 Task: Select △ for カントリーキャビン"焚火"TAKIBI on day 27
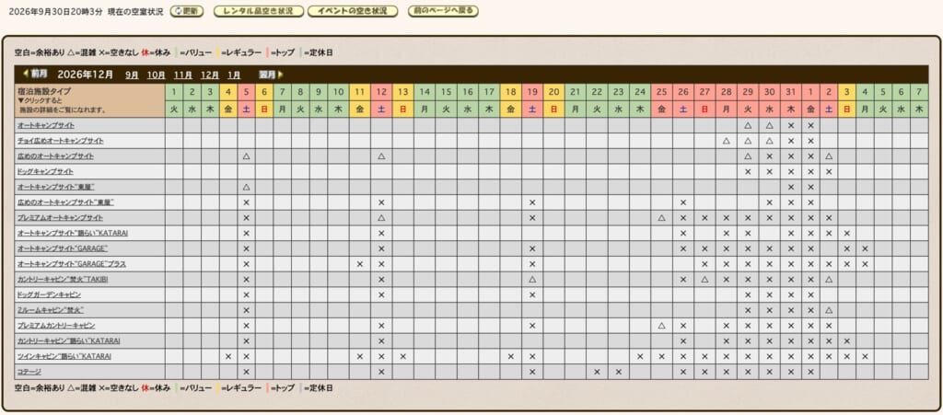[704, 279]
